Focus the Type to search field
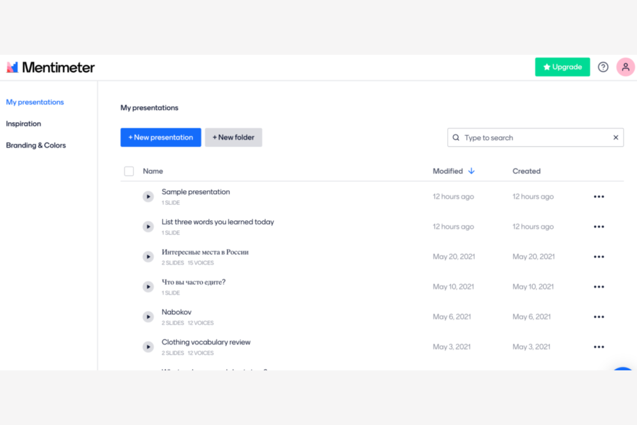The height and width of the screenshot is (425, 637). click(x=535, y=137)
